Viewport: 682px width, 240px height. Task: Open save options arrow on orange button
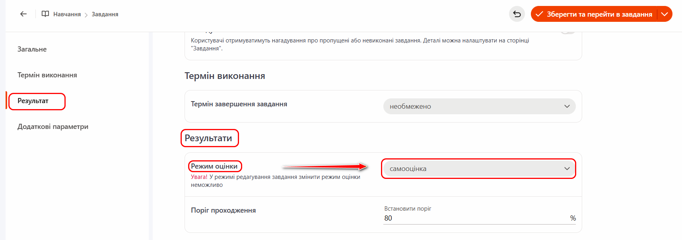pyautogui.click(x=665, y=14)
